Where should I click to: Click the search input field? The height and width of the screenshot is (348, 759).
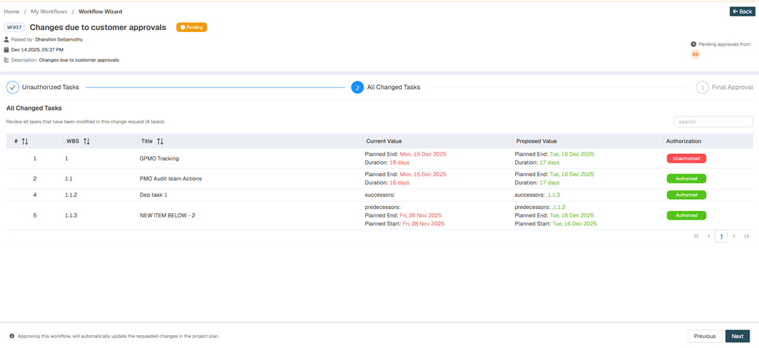(x=713, y=122)
